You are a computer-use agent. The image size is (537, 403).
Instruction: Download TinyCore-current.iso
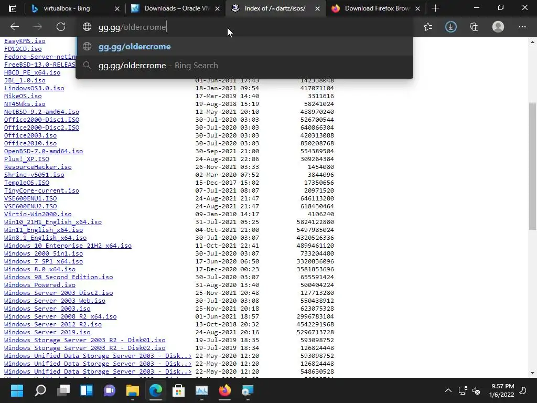(41, 190)
